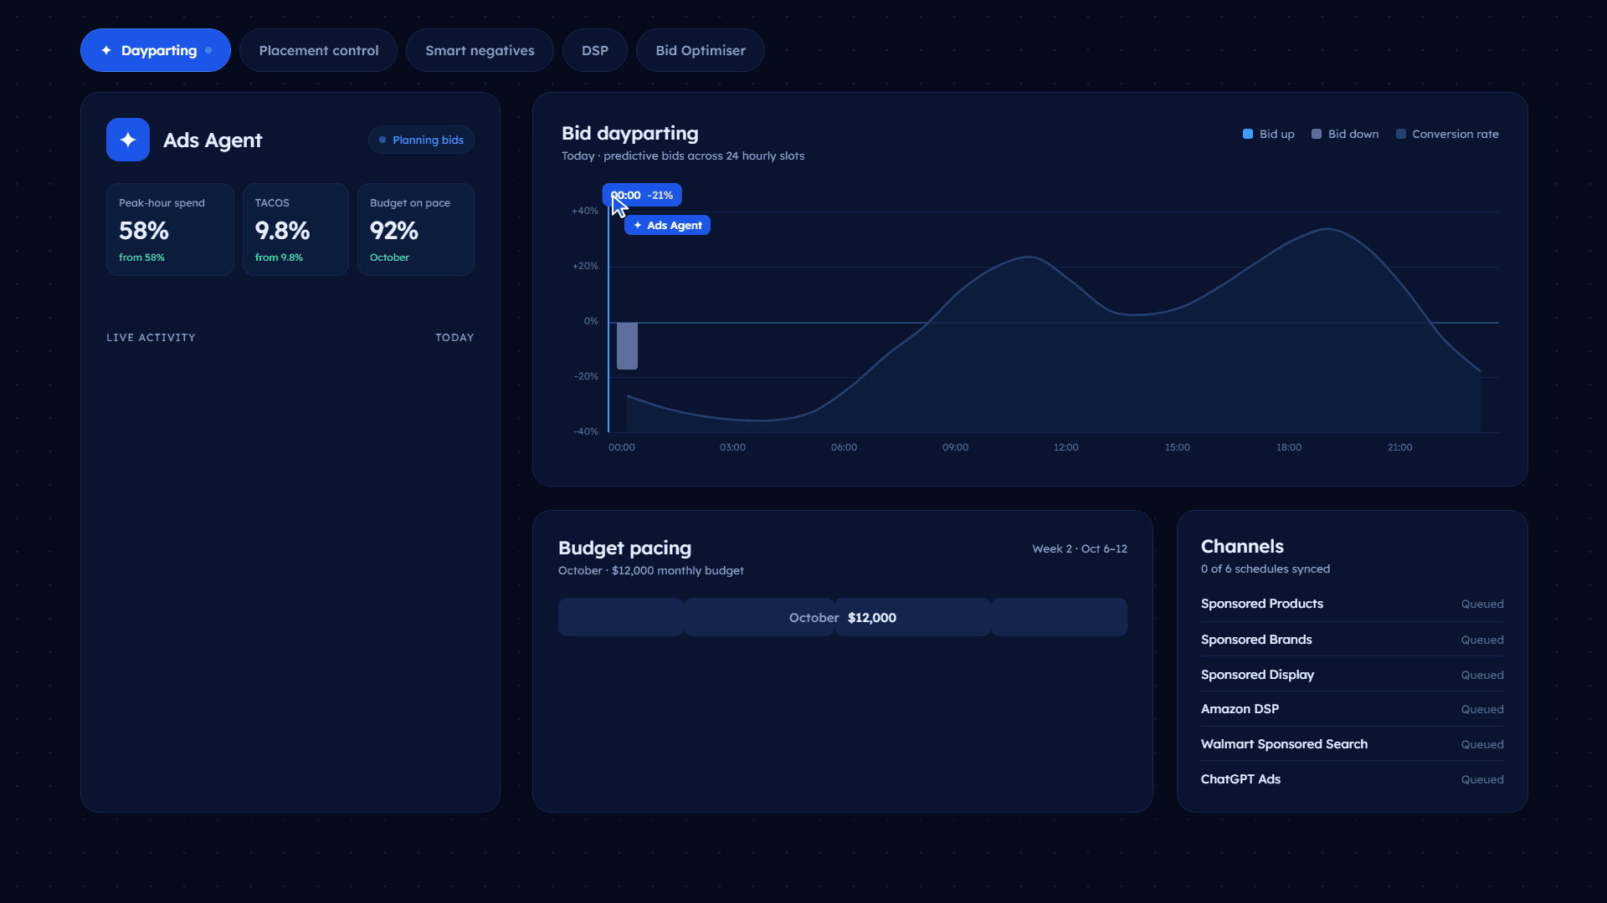Click the 'from 9.8%' text under TACOS
Image resolution: width=1607 pixels, height=903 pixels.
(279, 258)
